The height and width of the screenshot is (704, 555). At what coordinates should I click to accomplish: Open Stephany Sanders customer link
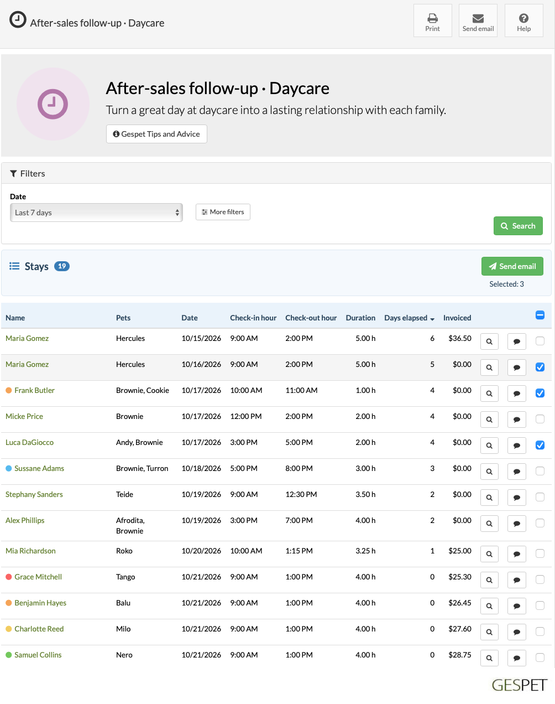coord(34,494)
